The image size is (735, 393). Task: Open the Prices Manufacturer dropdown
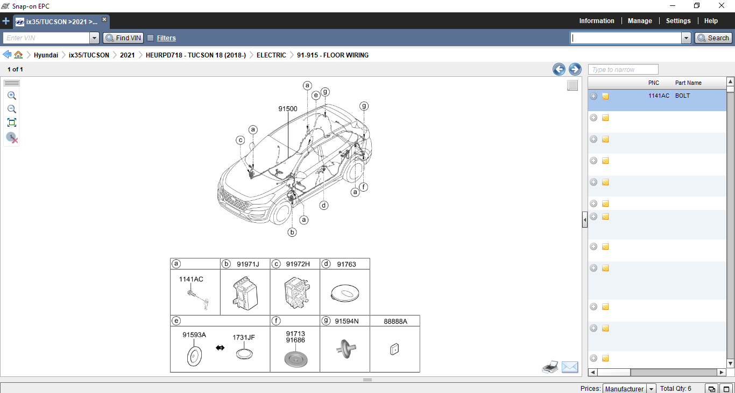tap(651, 389)
